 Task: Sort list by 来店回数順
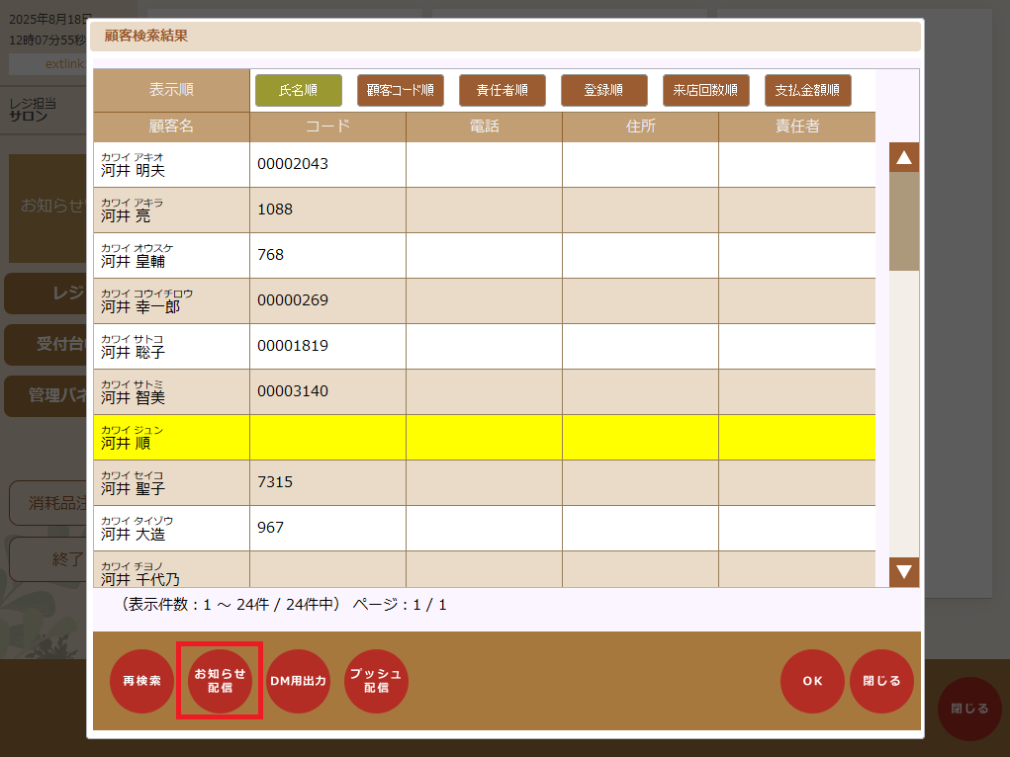(x=705, y=90)
